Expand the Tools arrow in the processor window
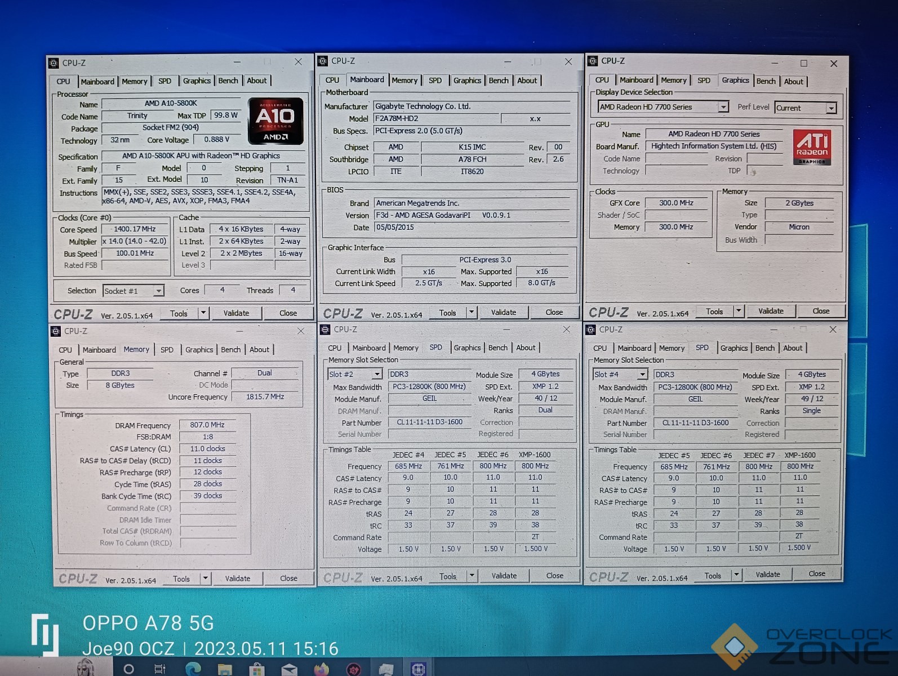898x676 pixels. pos(203,313)
